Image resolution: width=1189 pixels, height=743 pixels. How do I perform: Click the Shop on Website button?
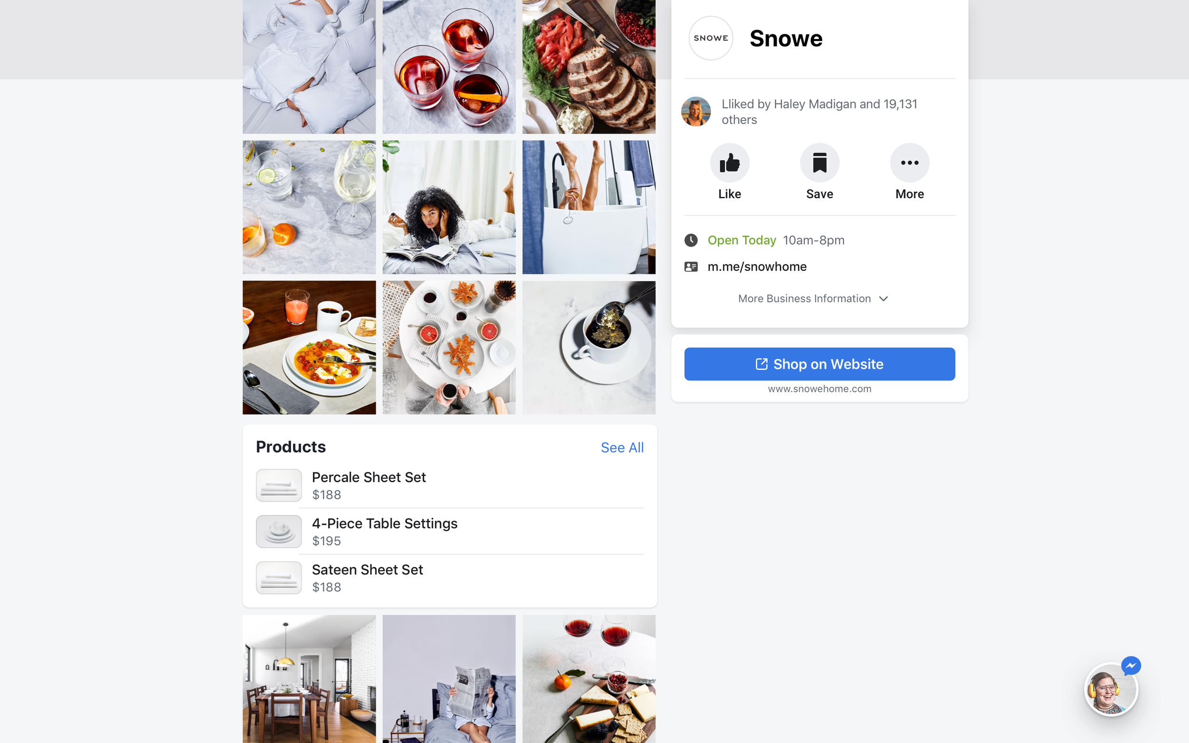(x=819, y=364)
